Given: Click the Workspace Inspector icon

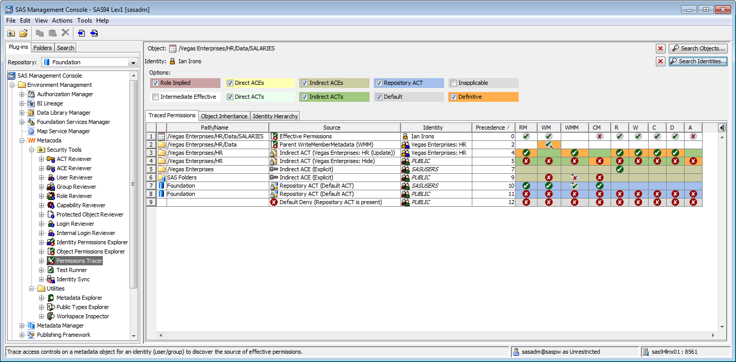Looking at the screenshot, I should (x=51, y=316).
